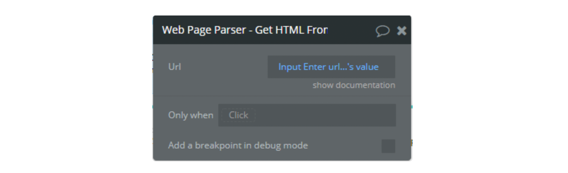Click the Url dynamic expression field
The height and width of the screenshot is (173, 568).
(x=331, y=67)
